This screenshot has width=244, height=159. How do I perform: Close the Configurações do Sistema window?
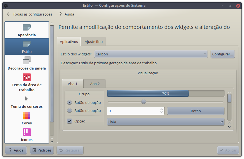click(x=238, y=6)
